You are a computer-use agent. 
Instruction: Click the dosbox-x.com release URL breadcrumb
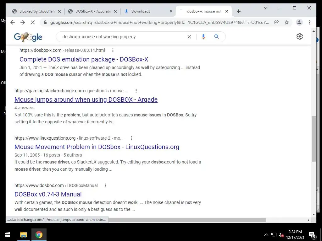[x=62, y=50]
